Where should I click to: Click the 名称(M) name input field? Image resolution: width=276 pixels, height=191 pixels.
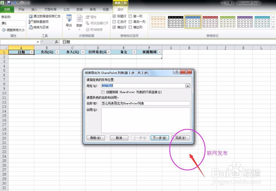click(x=146, y=103)
